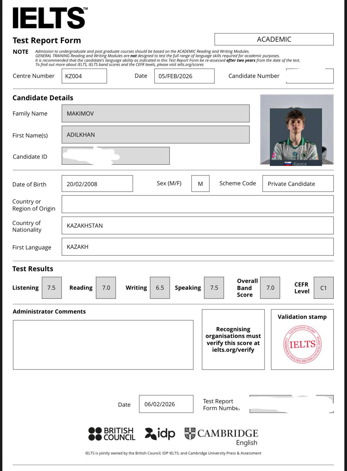Click the Sex field showing M
Screen dimensions: 347x471
coord(200,184)
